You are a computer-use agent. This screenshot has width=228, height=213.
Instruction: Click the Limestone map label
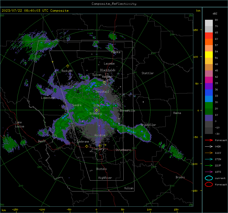click(48, 98)
